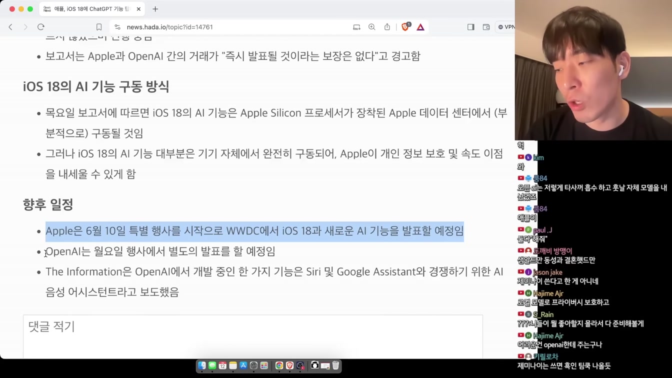
Task: Open site settings icon left of URL
Action: (117, 27)
